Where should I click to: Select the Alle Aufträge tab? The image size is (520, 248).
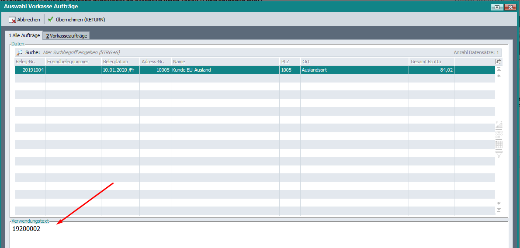pos(24,35)
